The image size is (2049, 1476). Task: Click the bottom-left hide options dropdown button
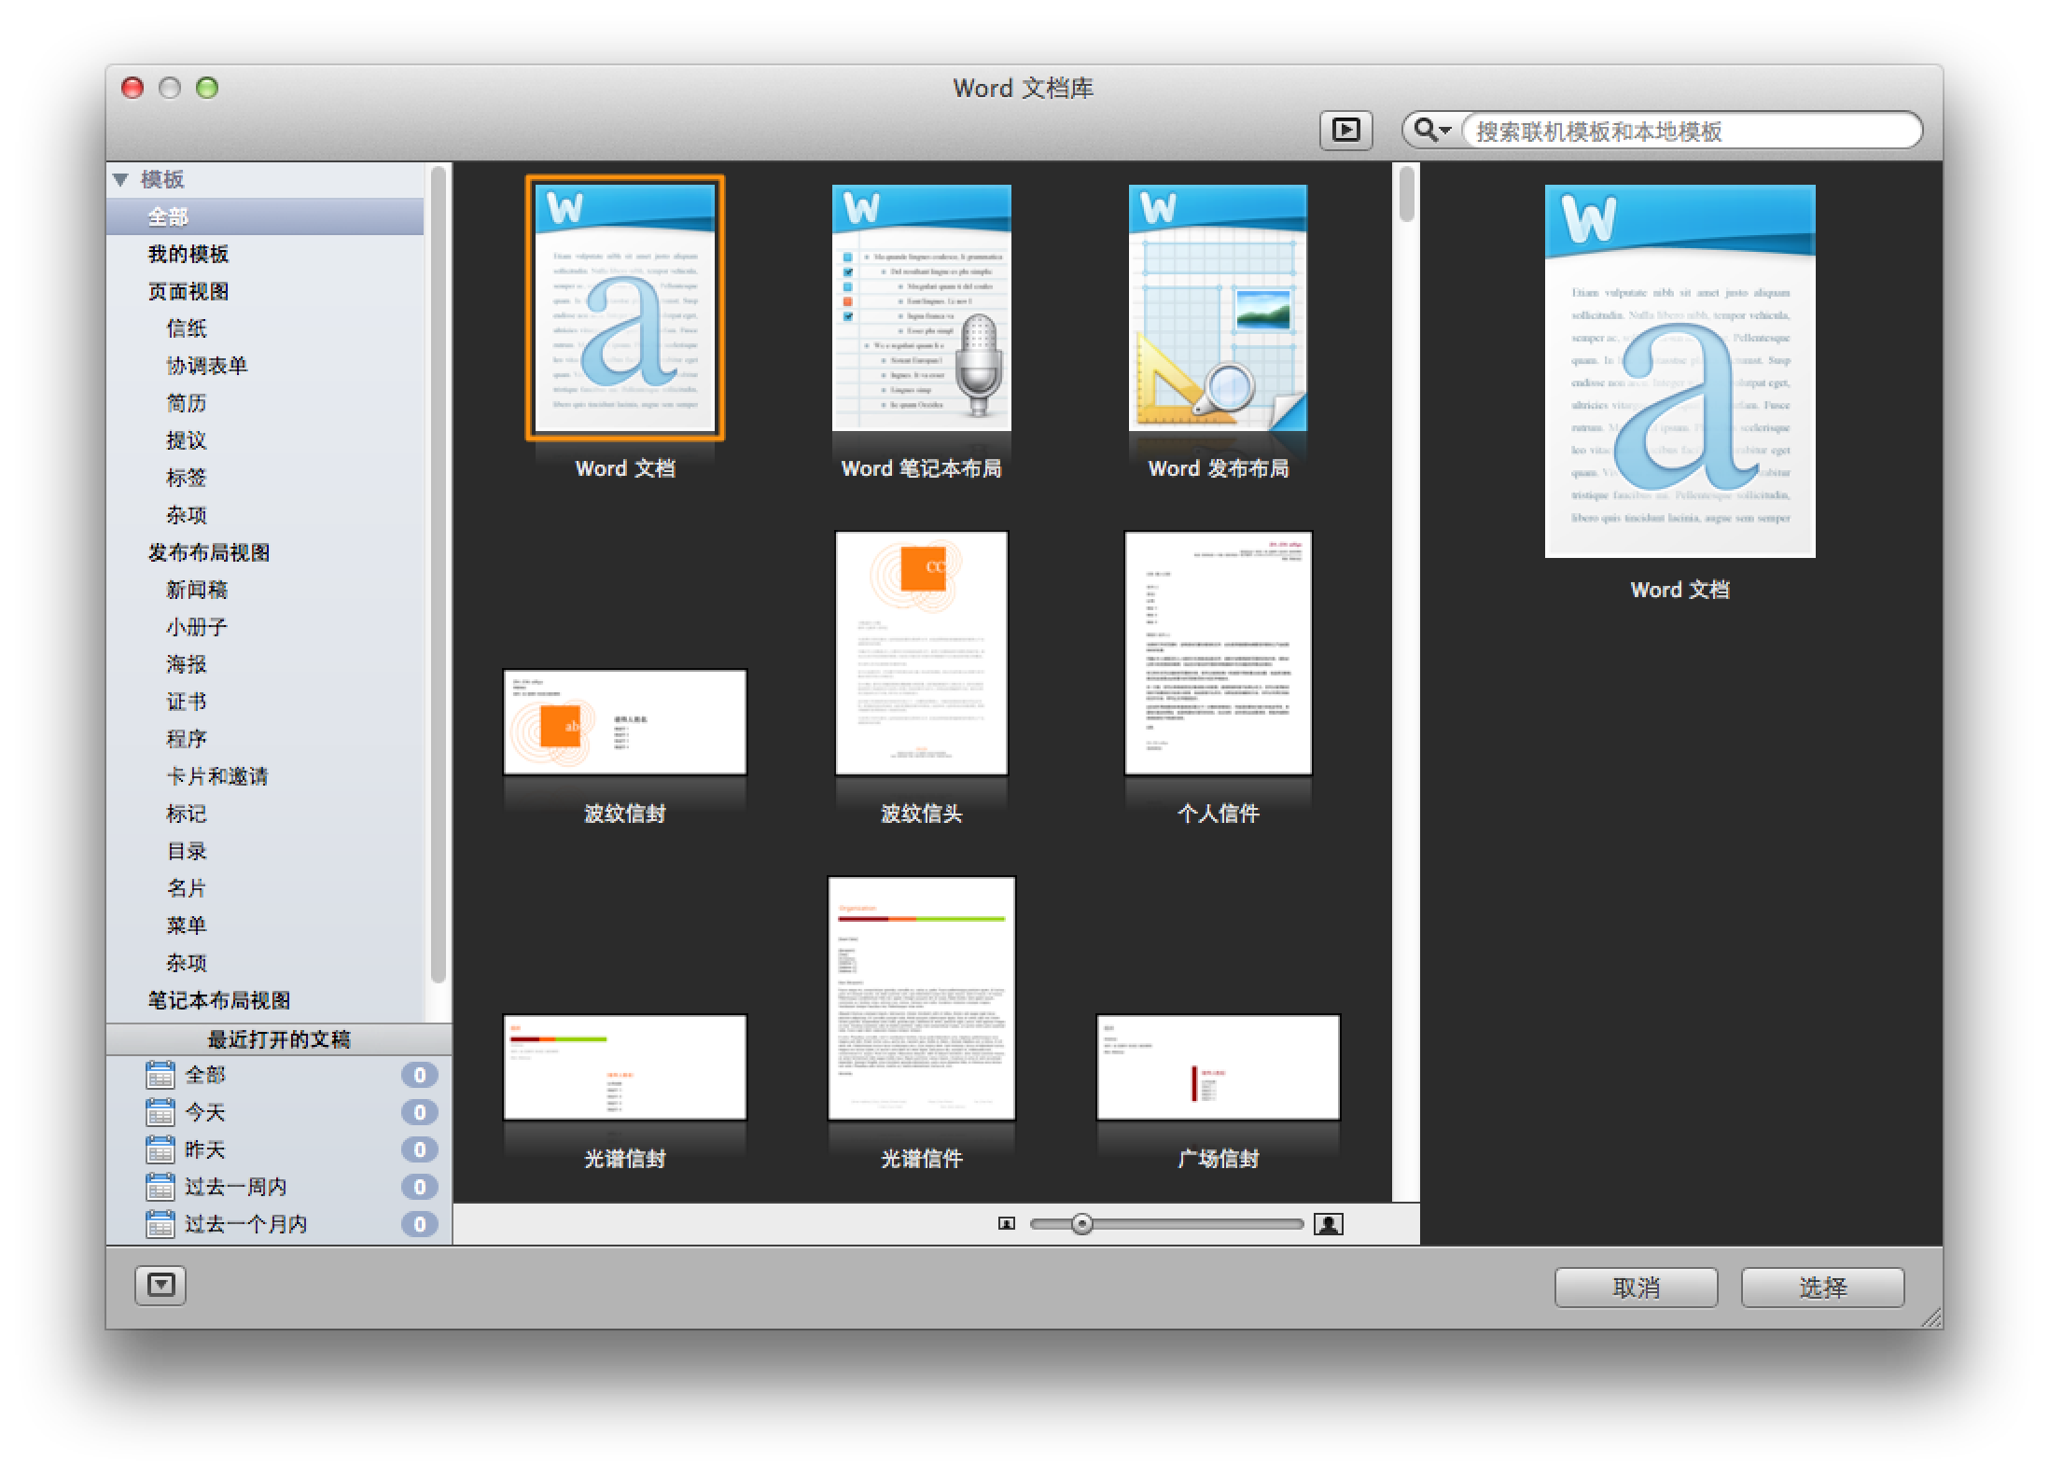(160, 1286)
